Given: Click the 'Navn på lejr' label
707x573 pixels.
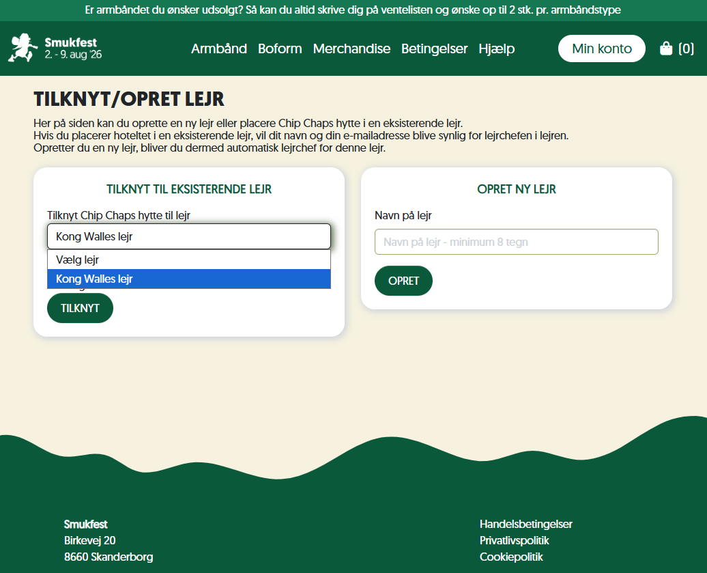Looking at the screenshot, I should 403,215.
